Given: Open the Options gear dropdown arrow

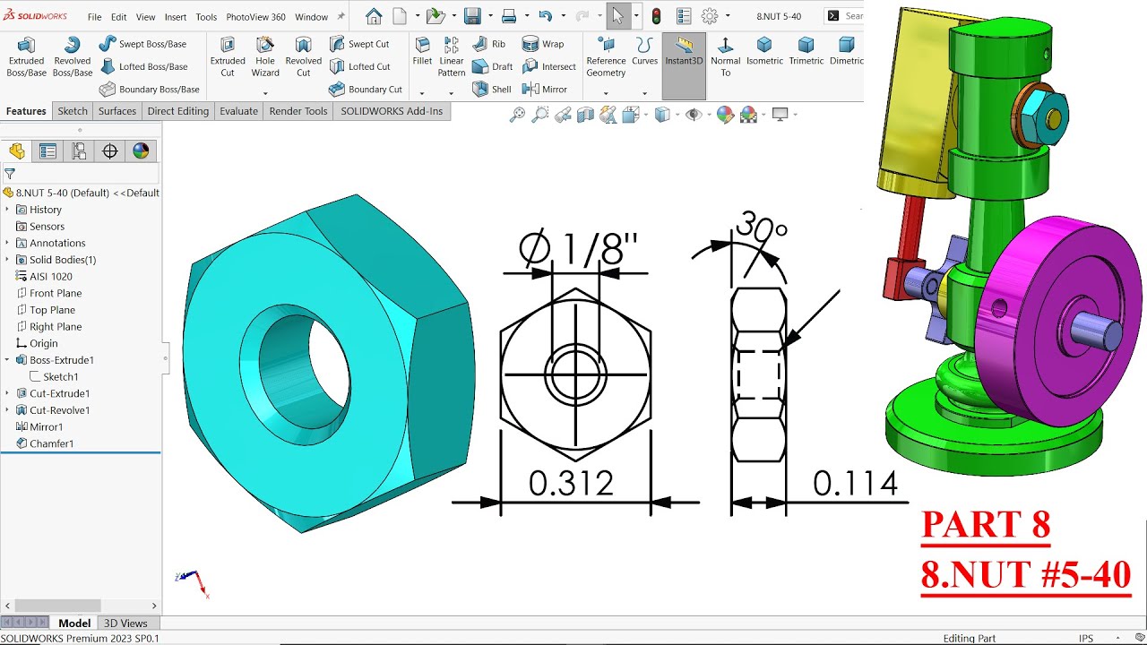Looking at the screenshot, I should [727, 16].
